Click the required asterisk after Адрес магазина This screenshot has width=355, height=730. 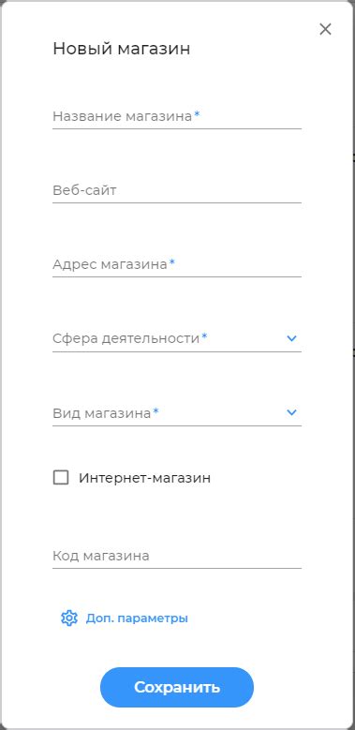click(x=171, y=262)
